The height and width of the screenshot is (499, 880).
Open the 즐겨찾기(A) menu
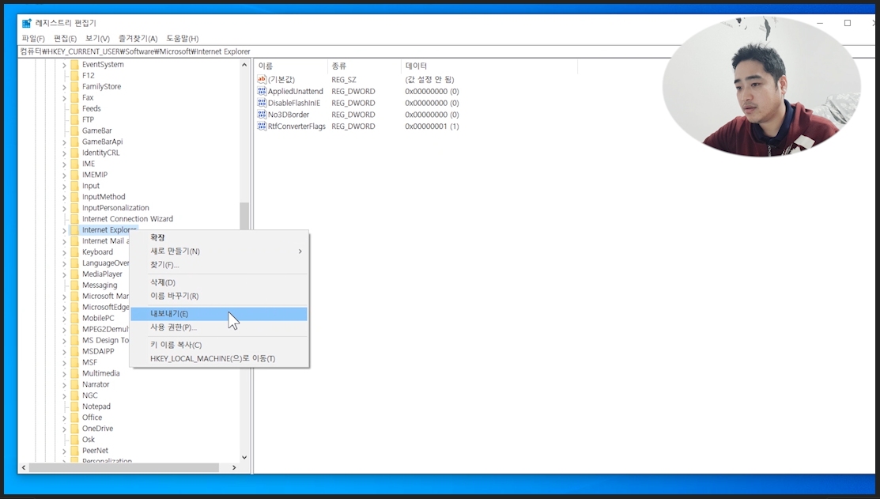point(138,38)
